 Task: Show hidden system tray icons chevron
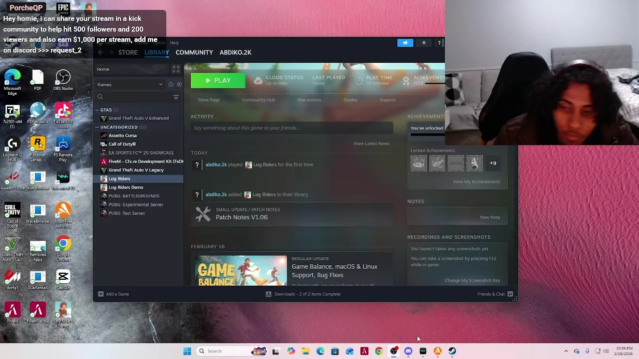pos(566,351)
